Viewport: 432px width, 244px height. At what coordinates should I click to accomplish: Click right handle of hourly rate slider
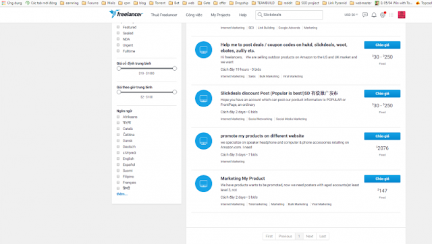pyautogui.click(x=174, y=92)
